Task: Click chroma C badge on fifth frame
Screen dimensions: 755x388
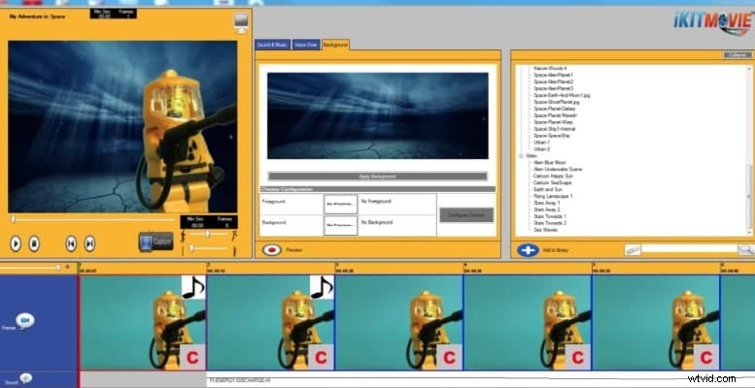Action: point(706,357)
